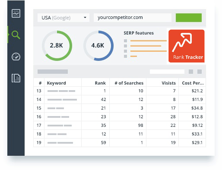Open the speedometer gauge icon in sidebar
Viewport: 222px width, 170px height.
16,57
